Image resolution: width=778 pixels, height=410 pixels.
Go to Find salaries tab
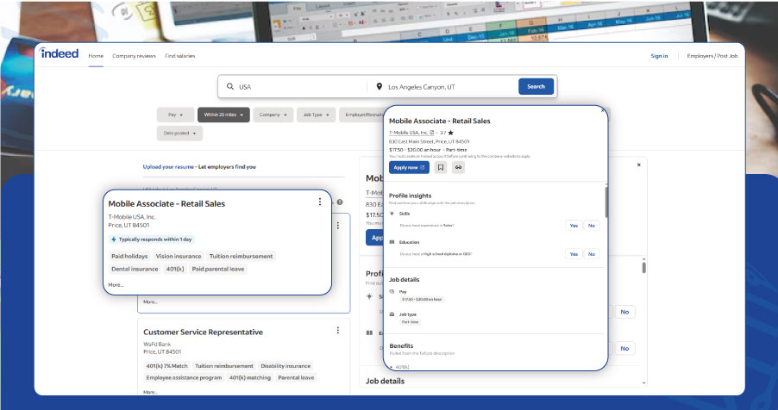[180, 56]
